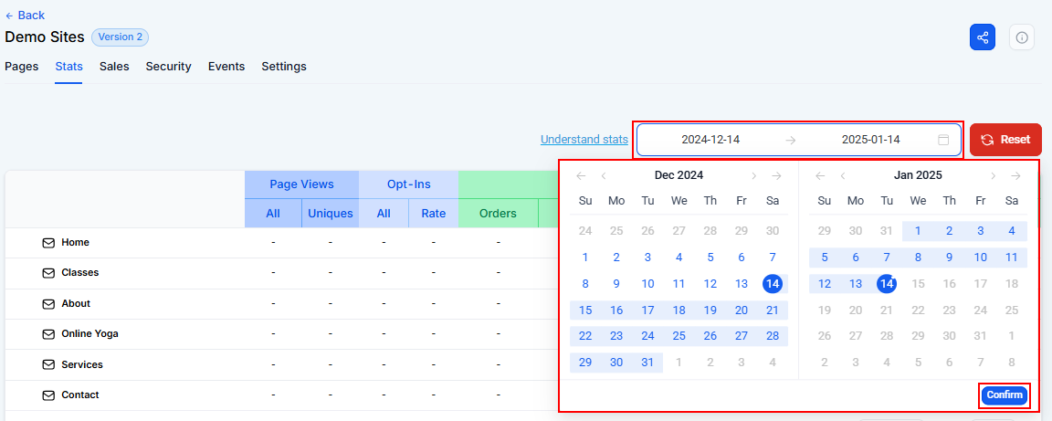The height and width of the screenshot is (421, 1052).
Task: Select January 12 in the right calendar
Action: (x=825, y=284)
